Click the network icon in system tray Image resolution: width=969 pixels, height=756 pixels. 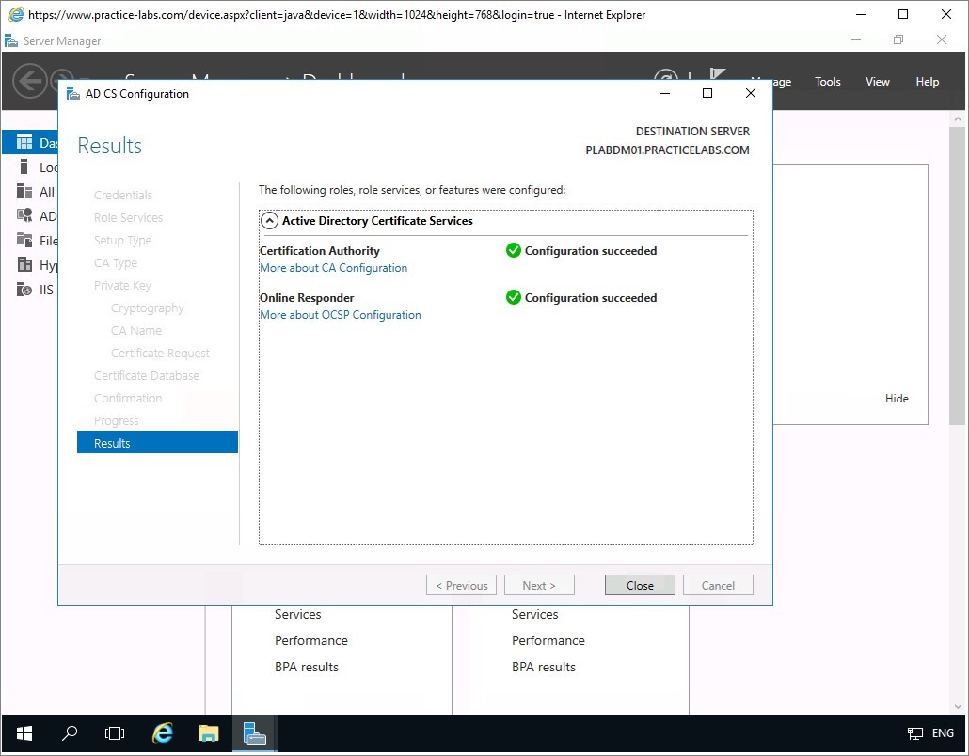point(914,733)
